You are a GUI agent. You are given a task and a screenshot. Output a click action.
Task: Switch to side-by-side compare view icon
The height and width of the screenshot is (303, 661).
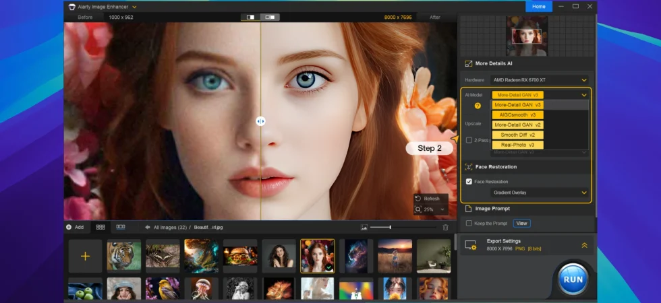click(270, 18)
